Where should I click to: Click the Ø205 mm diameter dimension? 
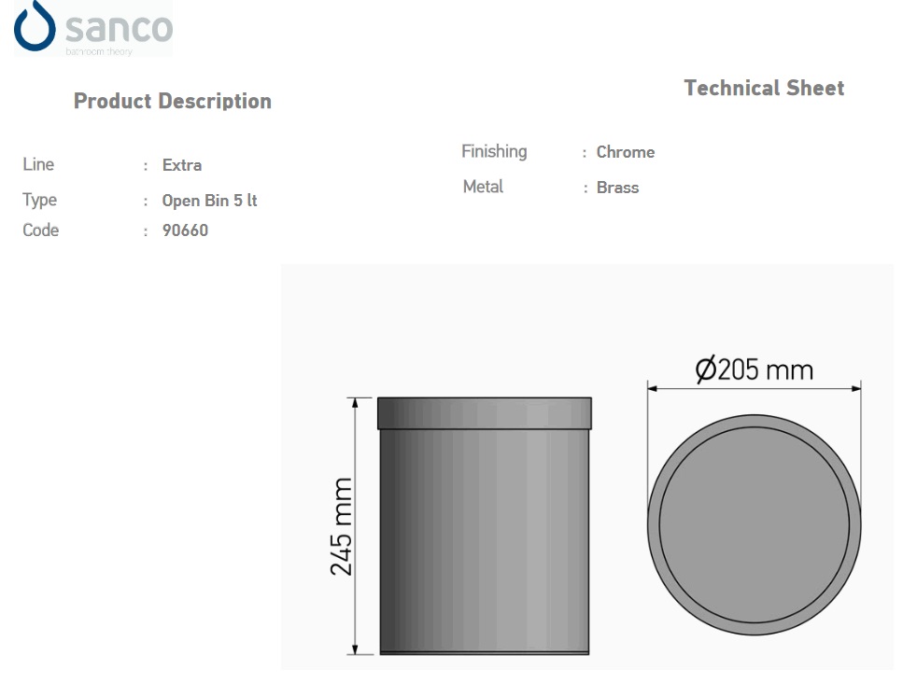click(x=755, y=369)
